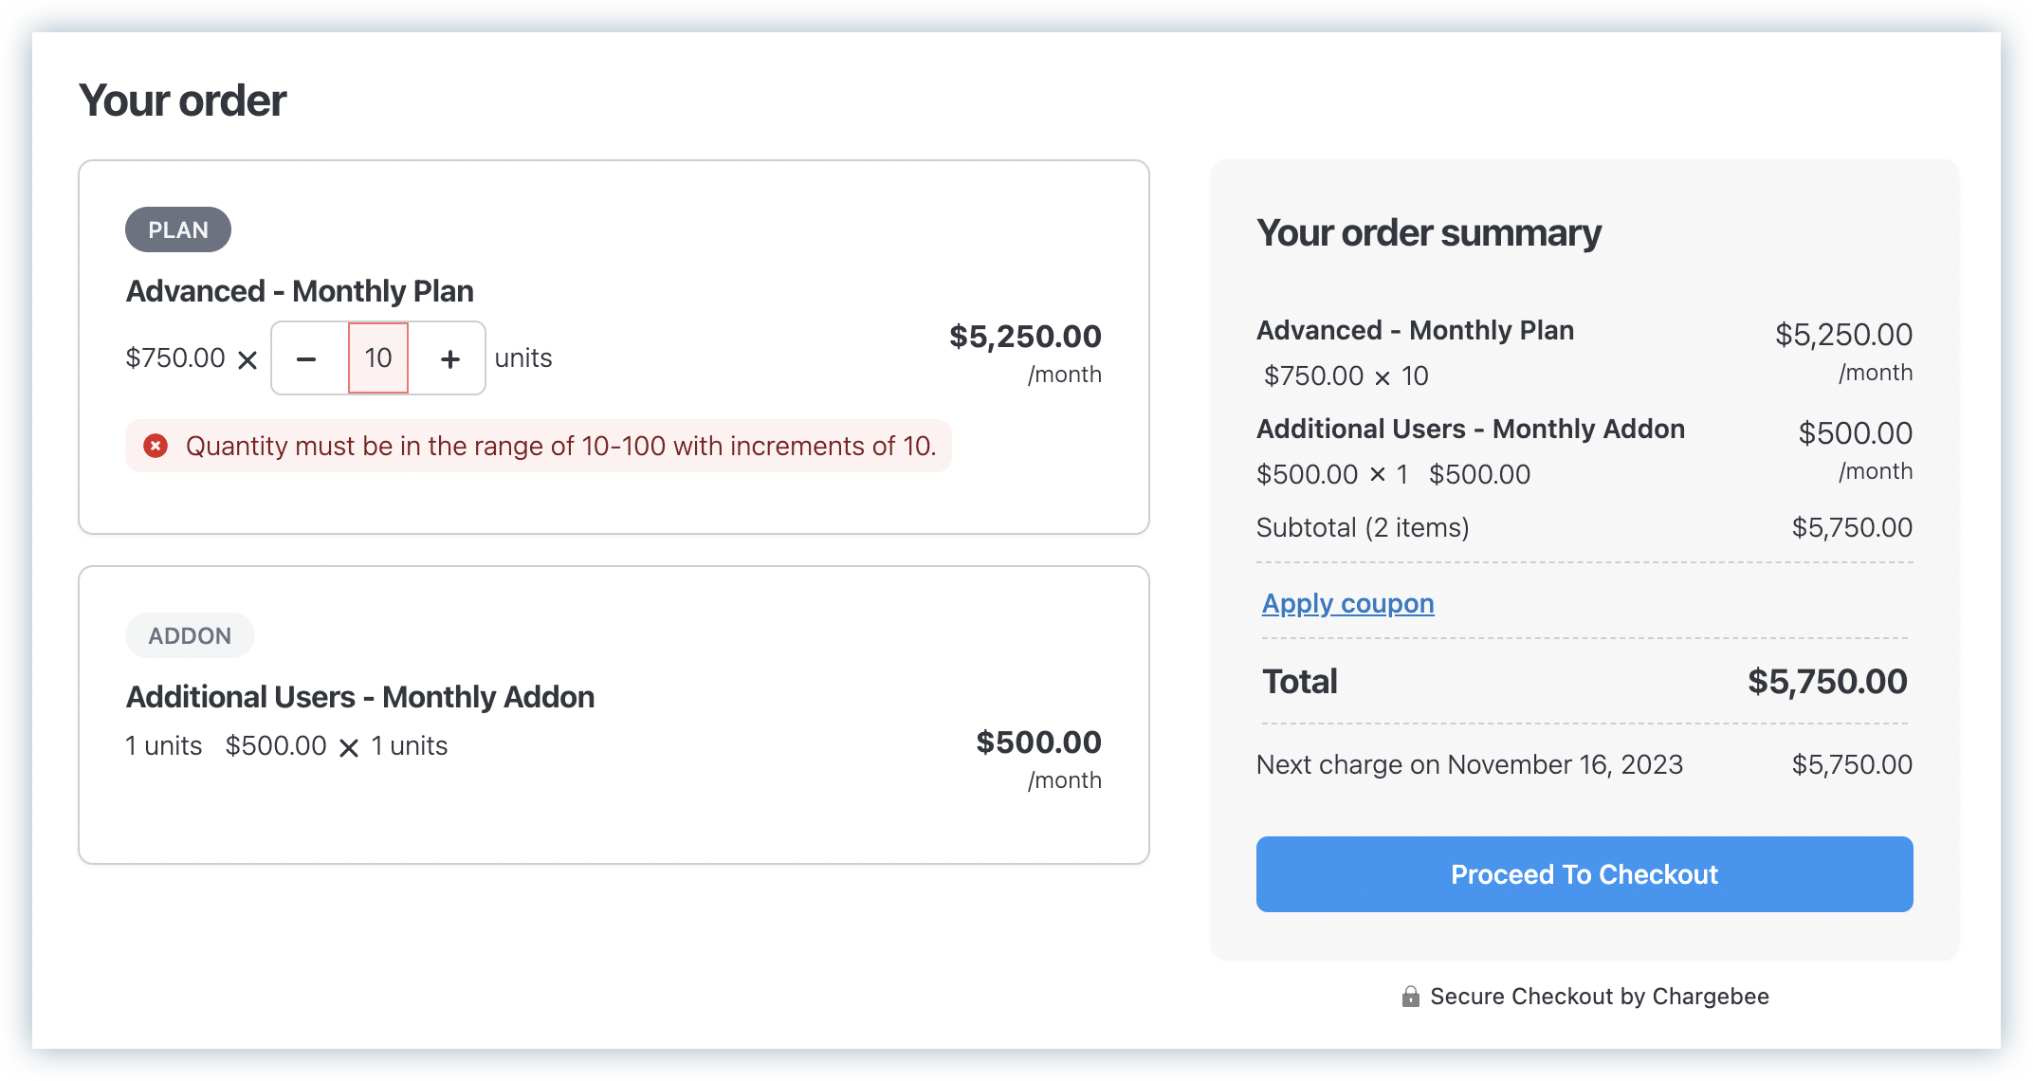Click the plan quantity field showing 10

(x=378, y=358)
